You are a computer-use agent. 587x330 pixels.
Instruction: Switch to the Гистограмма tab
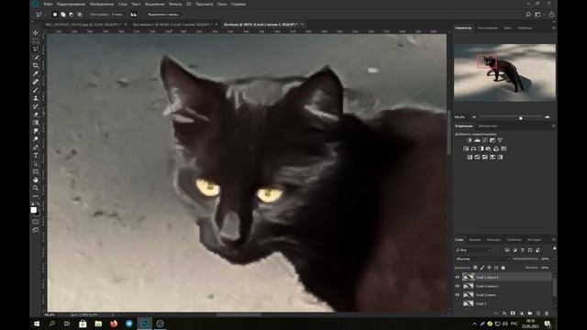(487, 28)
